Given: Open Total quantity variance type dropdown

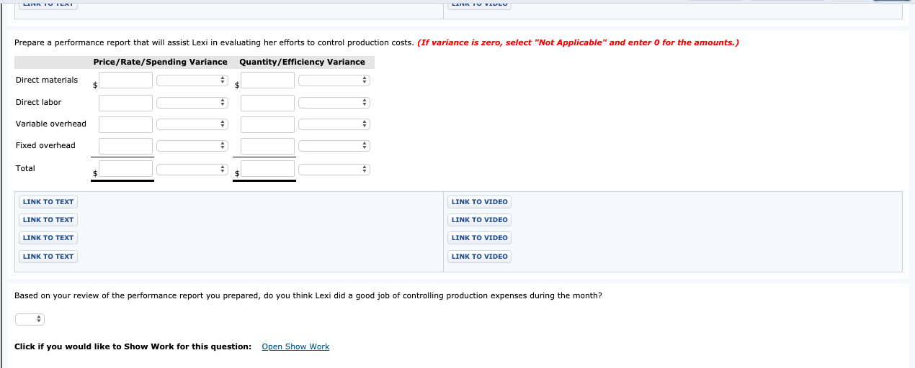Looking at the screenshot, I should coord(334,170).
